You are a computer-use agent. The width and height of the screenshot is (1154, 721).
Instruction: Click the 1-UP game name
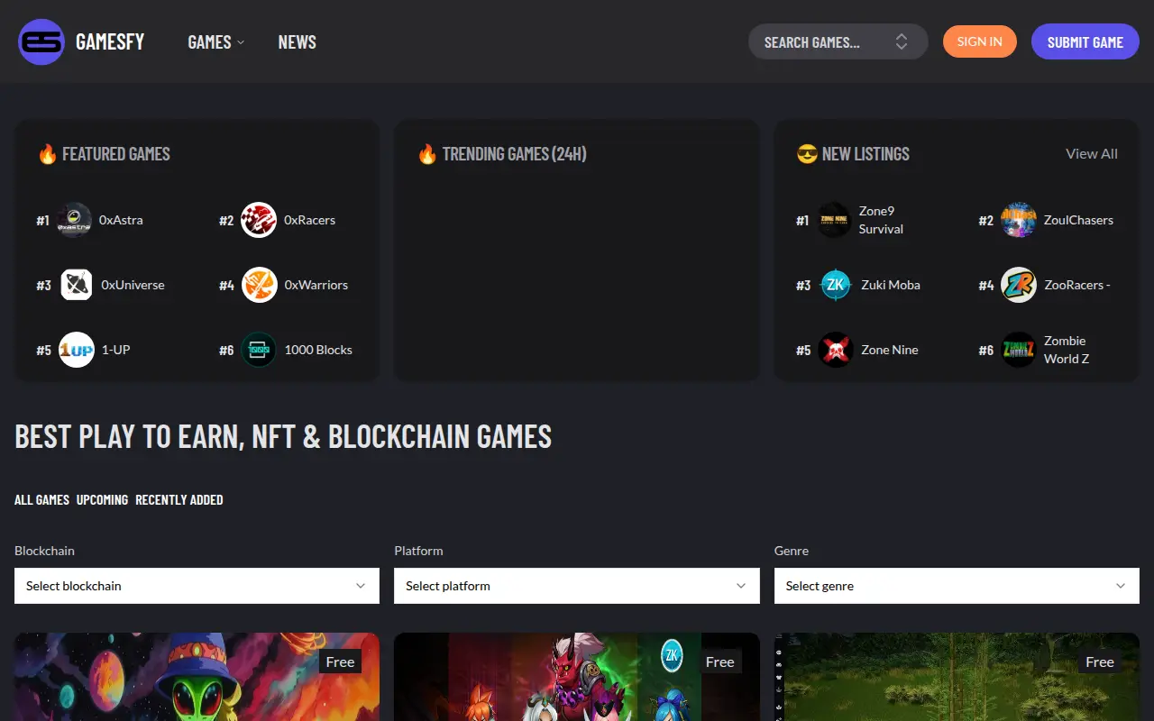coord(115,350)
